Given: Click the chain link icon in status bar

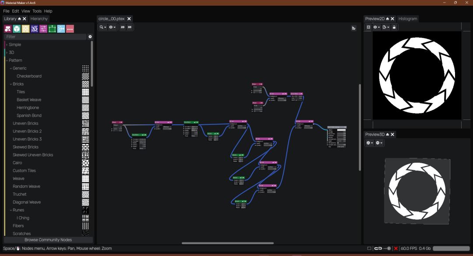Looking at the screenshot, I should pyautogui.click(x=378, y=249).
